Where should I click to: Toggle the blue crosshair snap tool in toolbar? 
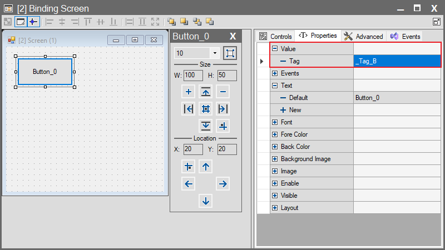coord(33,22)
